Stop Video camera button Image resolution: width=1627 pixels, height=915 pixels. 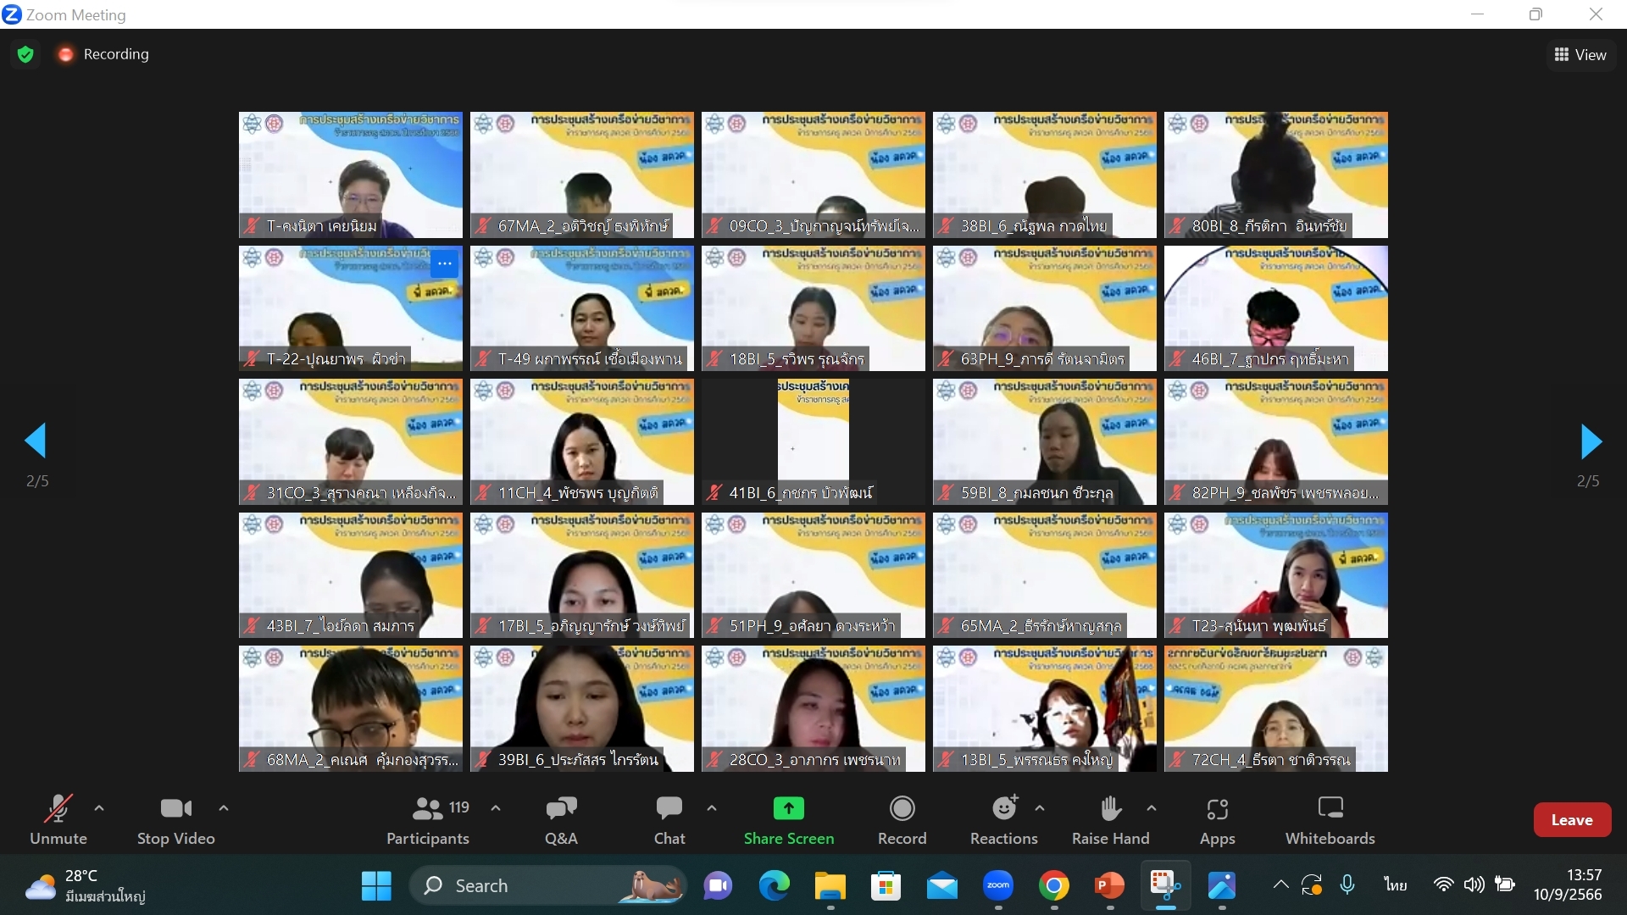pos(176,819)
